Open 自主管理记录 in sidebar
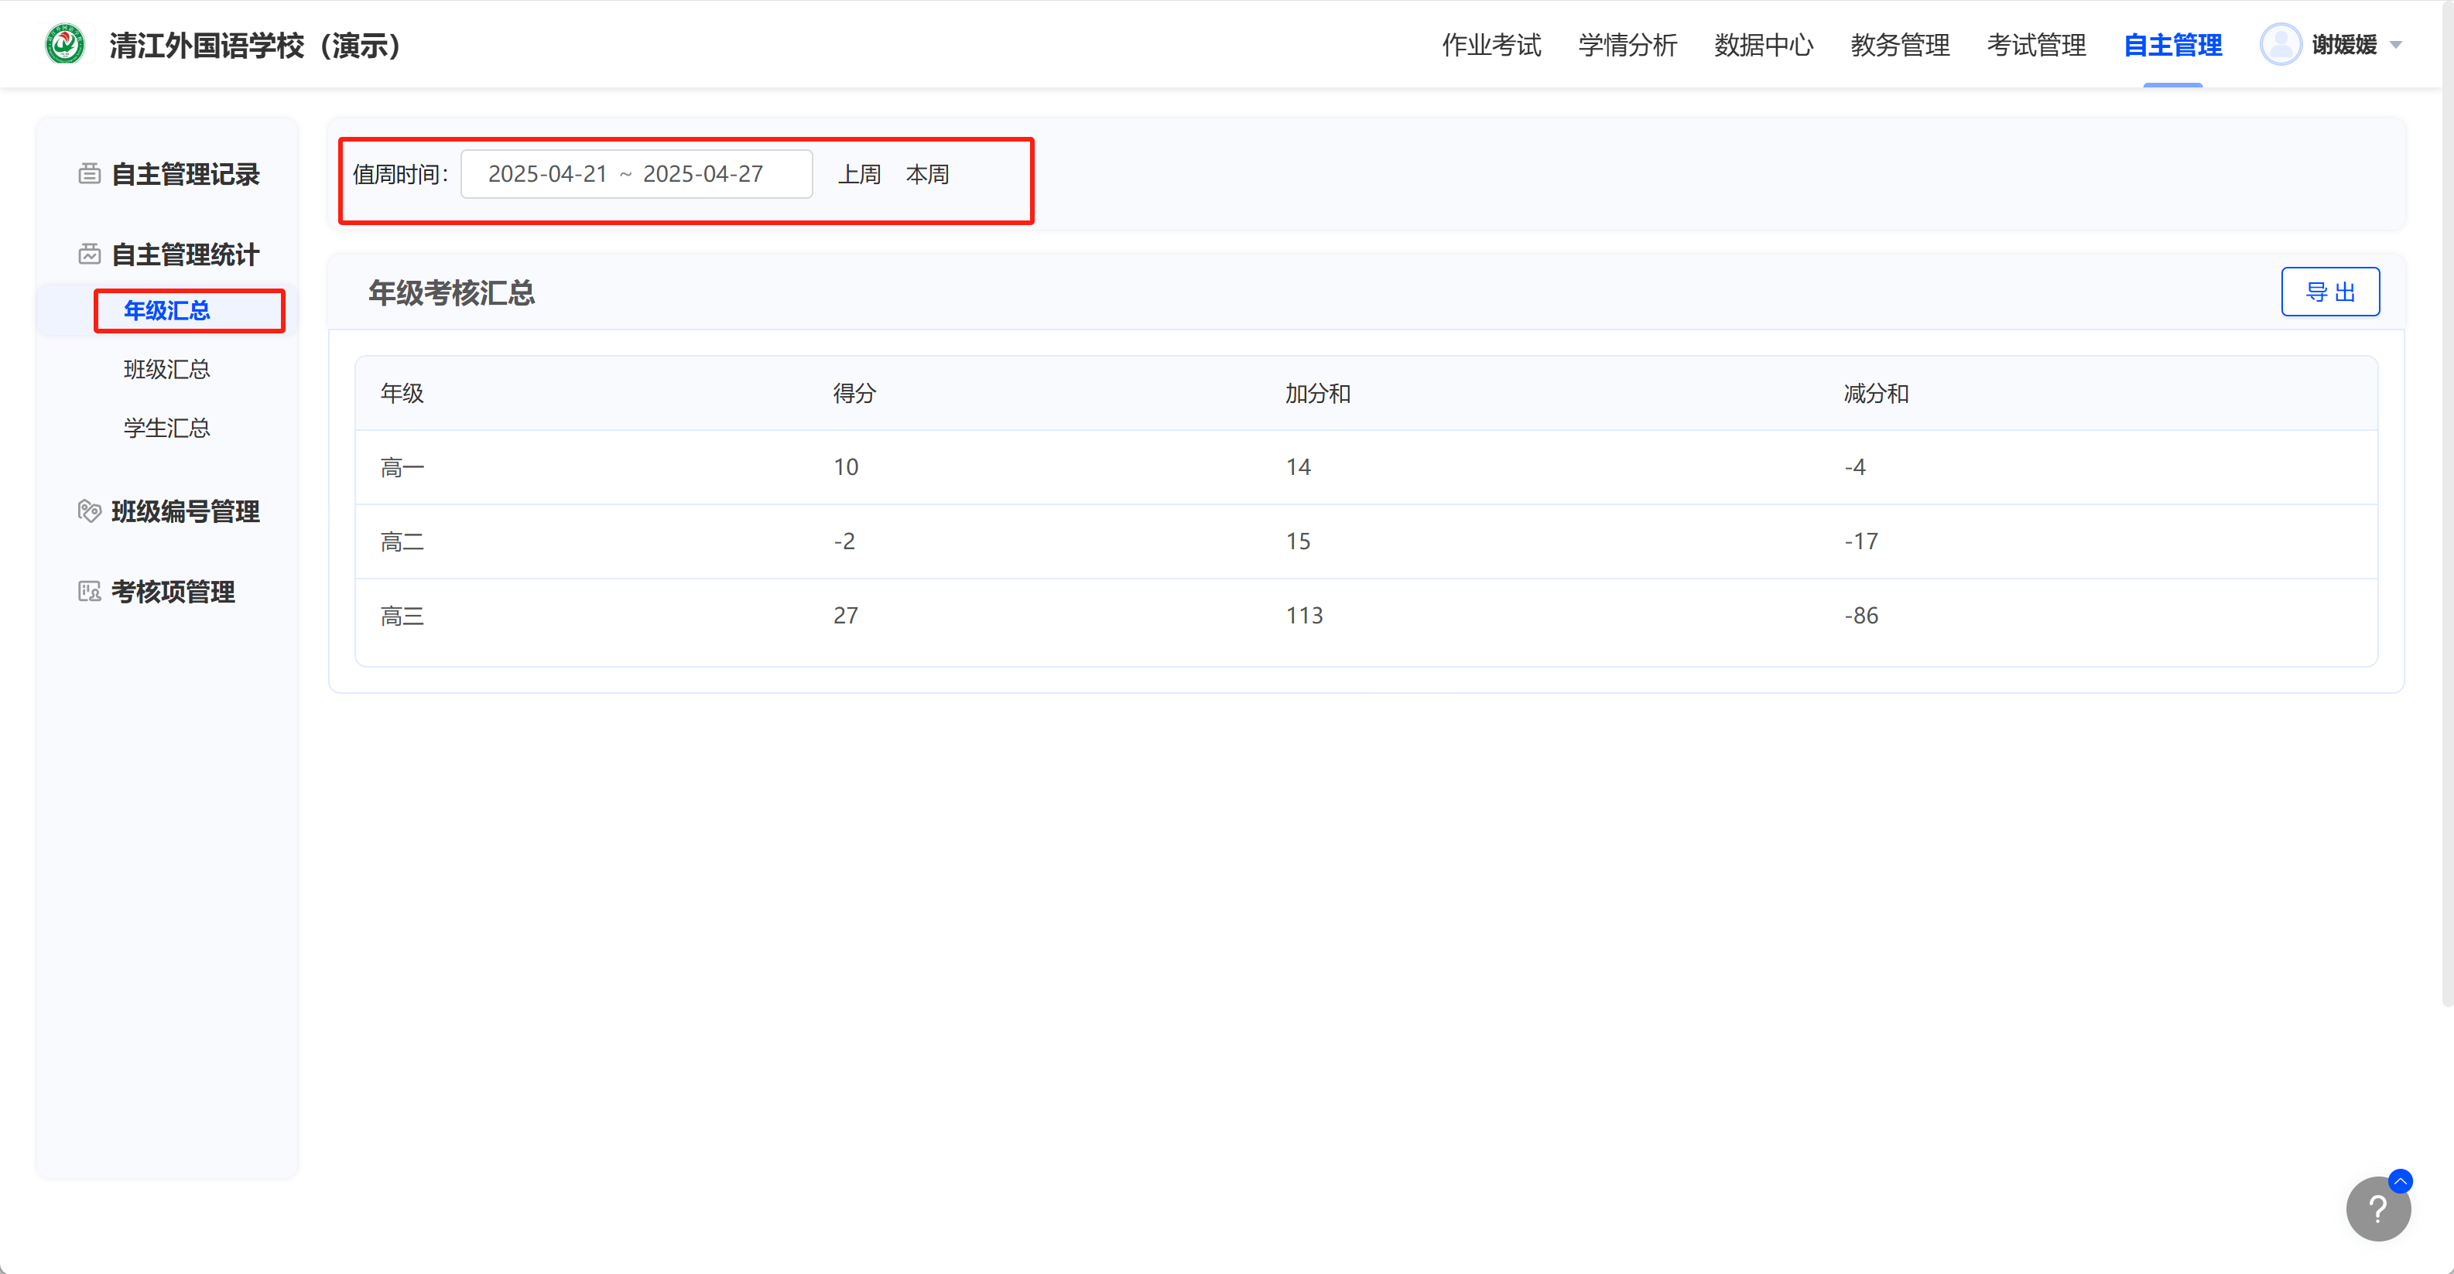The height and width of the screenshot is (1274, 2454). (185, 174)
